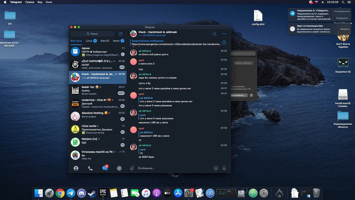Open the Установка macOS на ПК chat
Image resolution: width=355 pixels, height=200 pixels.
[x=98, y=155]
